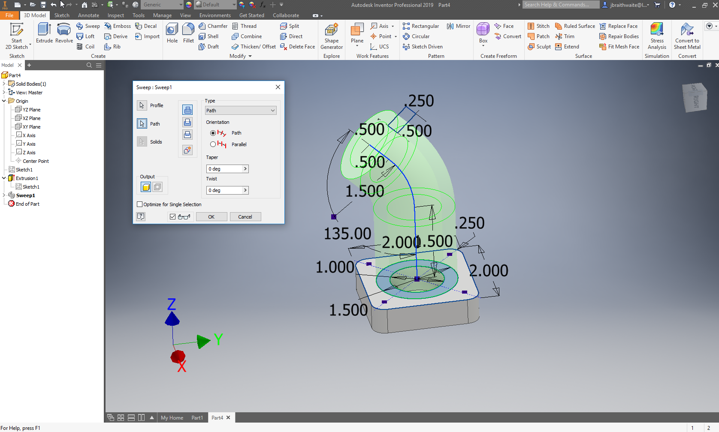The height and width of the screenshot is (432, 719).
Task: Open the File menu
Action: tap(9, 15)
